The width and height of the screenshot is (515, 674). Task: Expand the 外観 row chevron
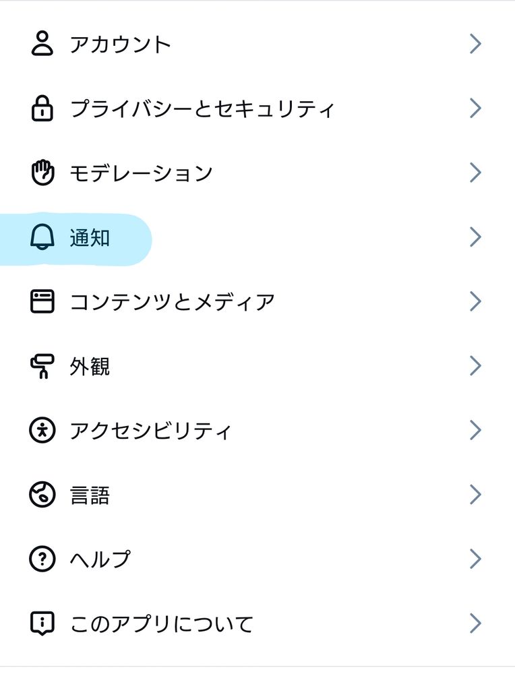pos(475,366)
